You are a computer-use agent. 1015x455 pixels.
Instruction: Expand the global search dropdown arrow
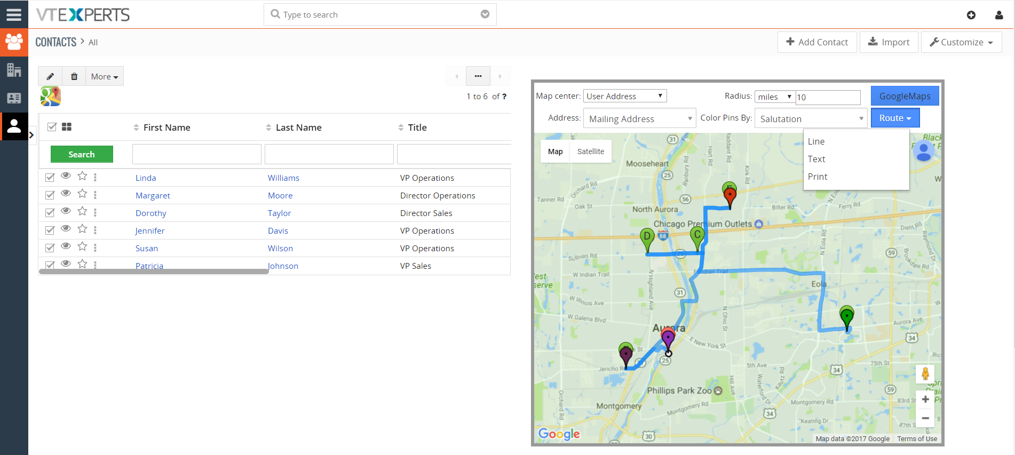pos(485,14)
